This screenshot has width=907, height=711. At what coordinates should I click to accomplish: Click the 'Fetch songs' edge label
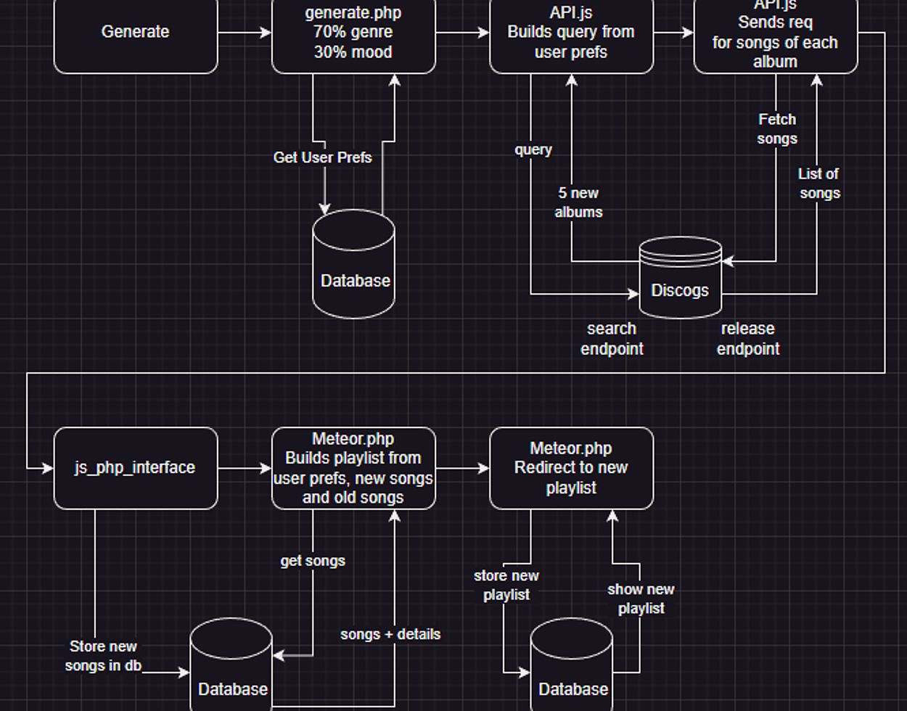click(x=777, y=128)
